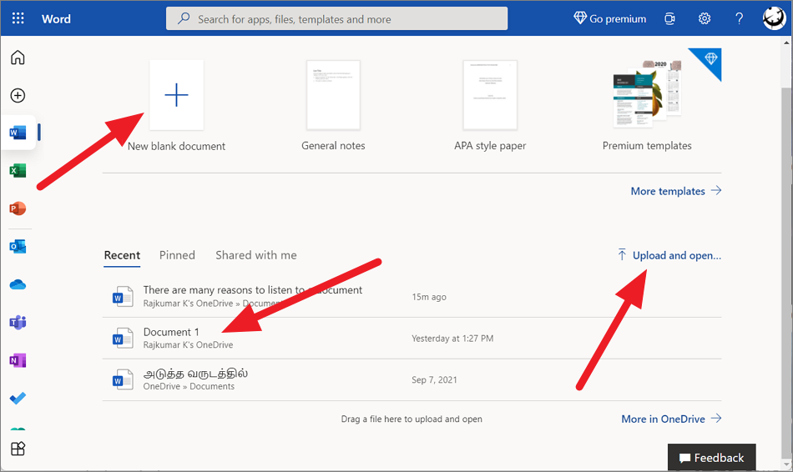Click the Home icon in sidebar
The width and height of the screenshot is (793, 472).
coord(18,58)
